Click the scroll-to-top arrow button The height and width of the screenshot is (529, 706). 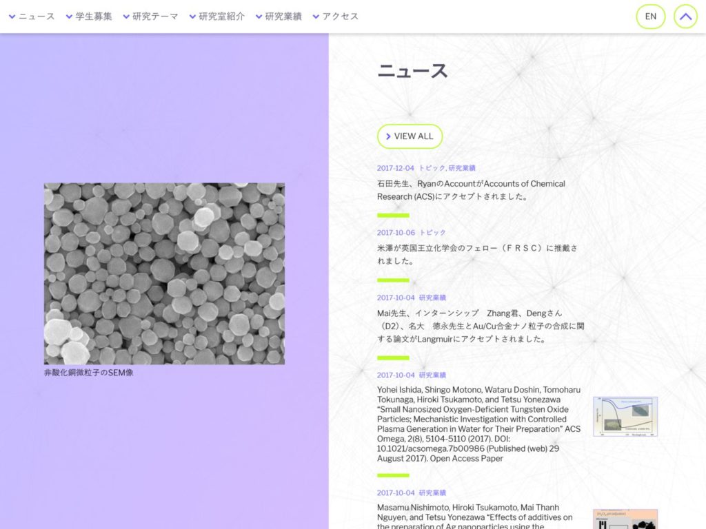click(685, 17)
